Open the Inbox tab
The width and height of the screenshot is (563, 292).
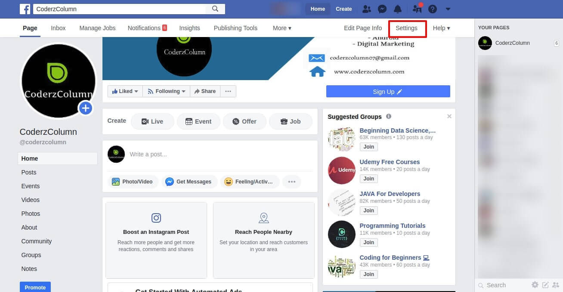point(58,28)
